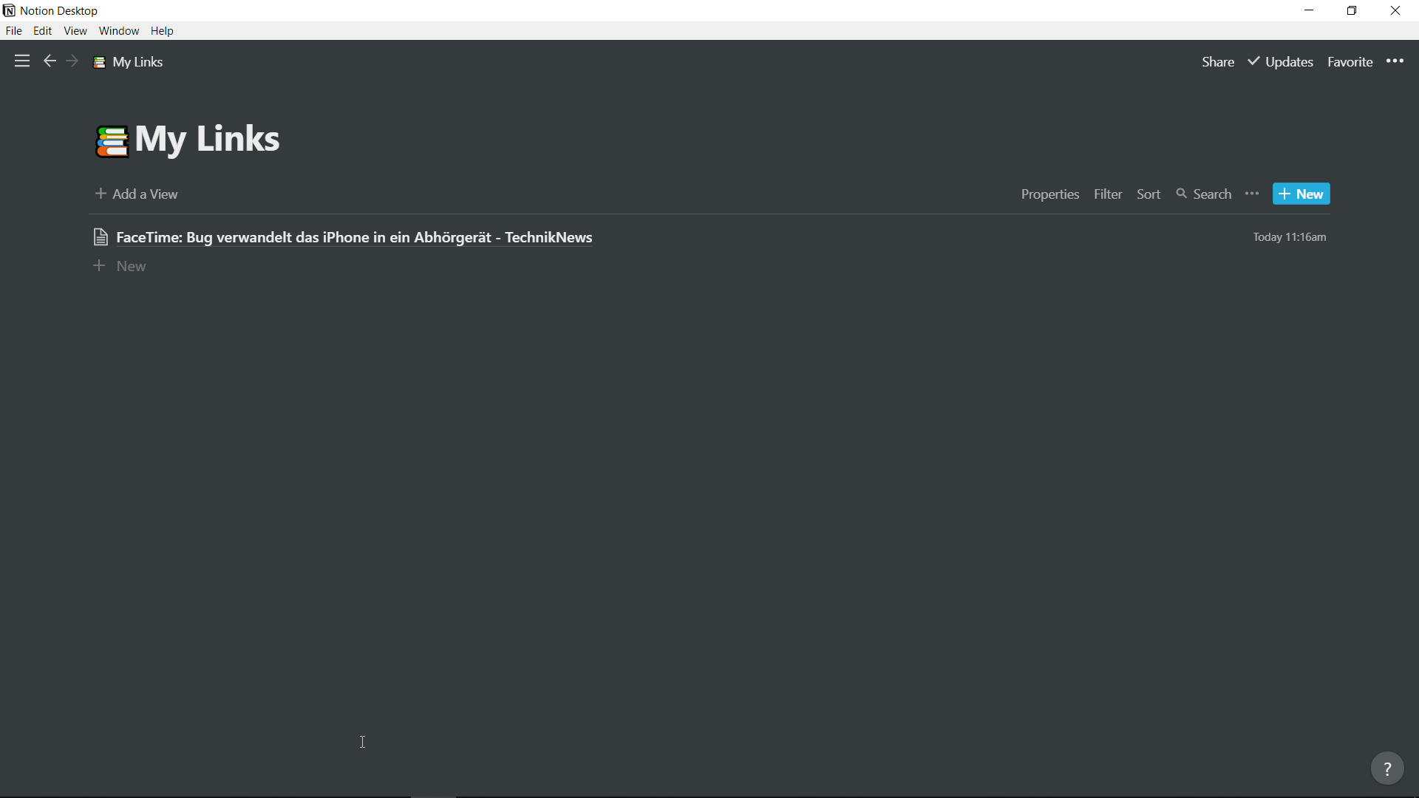Screen dimensions: 1419x798
Task: Open the page options three-dot menu
Action: pyautogui.click(x=1395, y=61)
